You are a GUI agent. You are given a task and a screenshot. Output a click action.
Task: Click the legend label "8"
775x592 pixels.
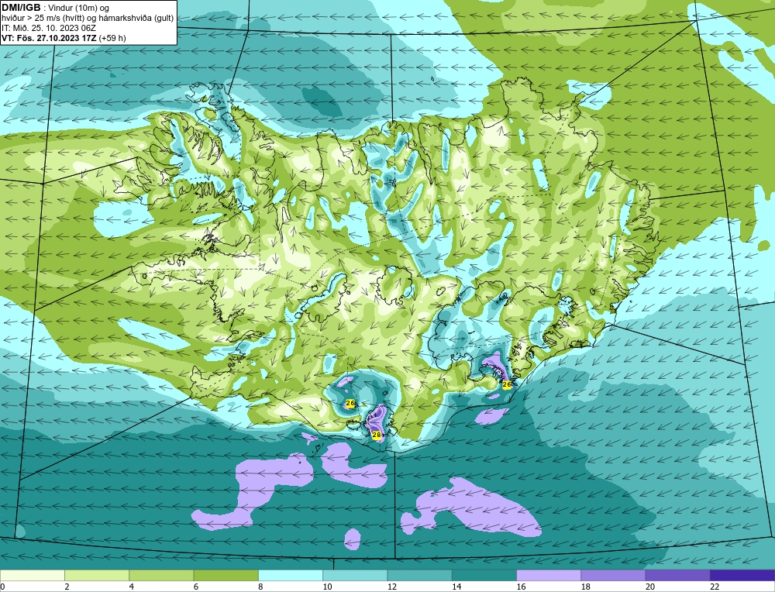(x=260, y=587)
